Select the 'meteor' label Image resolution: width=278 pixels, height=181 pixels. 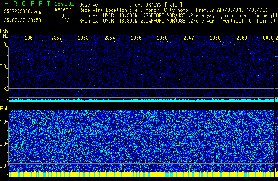[x=63, y=9]
